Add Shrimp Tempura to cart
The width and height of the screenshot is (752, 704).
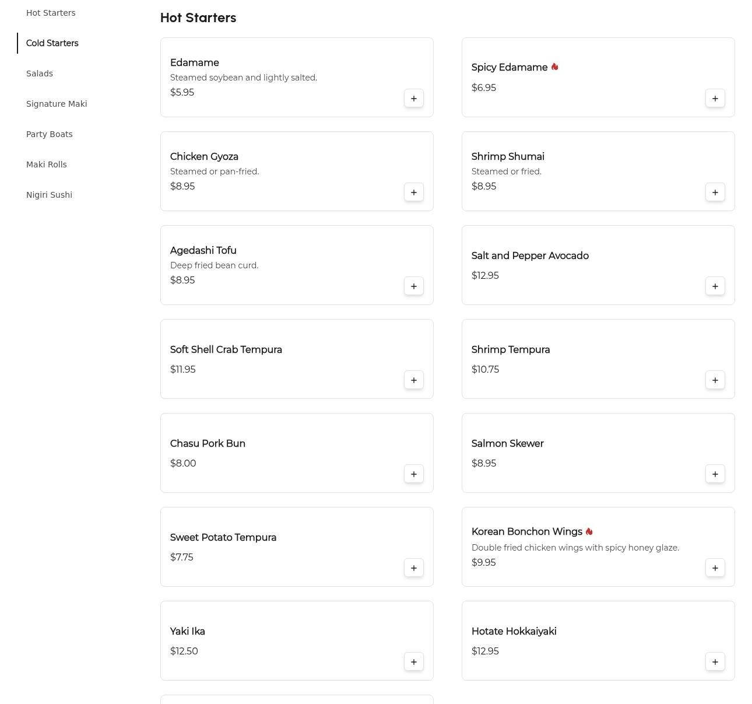point(715,380)
